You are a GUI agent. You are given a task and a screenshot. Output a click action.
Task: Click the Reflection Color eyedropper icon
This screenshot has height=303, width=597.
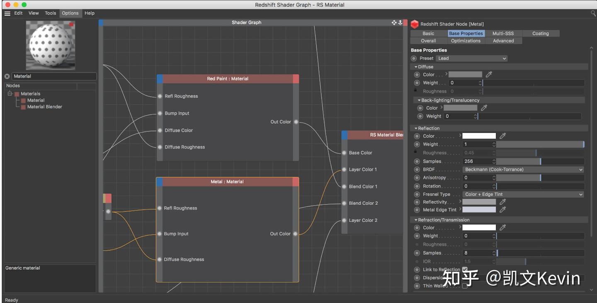[x=502, y=136]
